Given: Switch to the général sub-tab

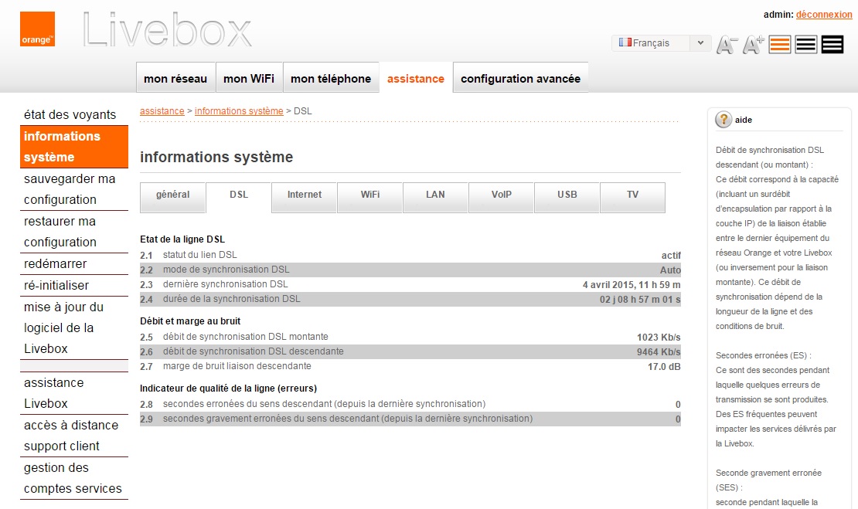Looking at the screenshot, I should [173, 197].
